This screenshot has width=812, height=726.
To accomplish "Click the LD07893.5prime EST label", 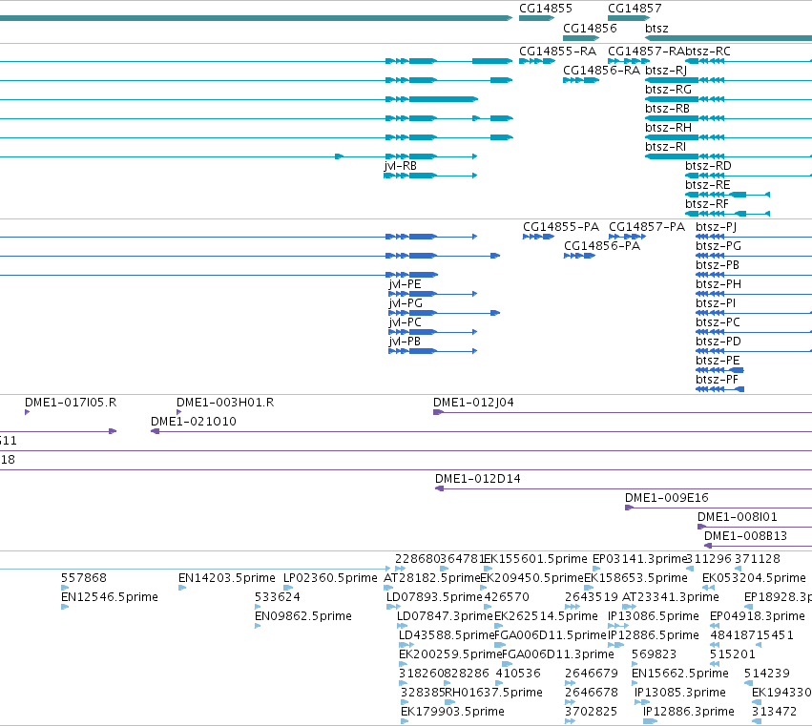I will pyautogui.click(x=434, y=597).
